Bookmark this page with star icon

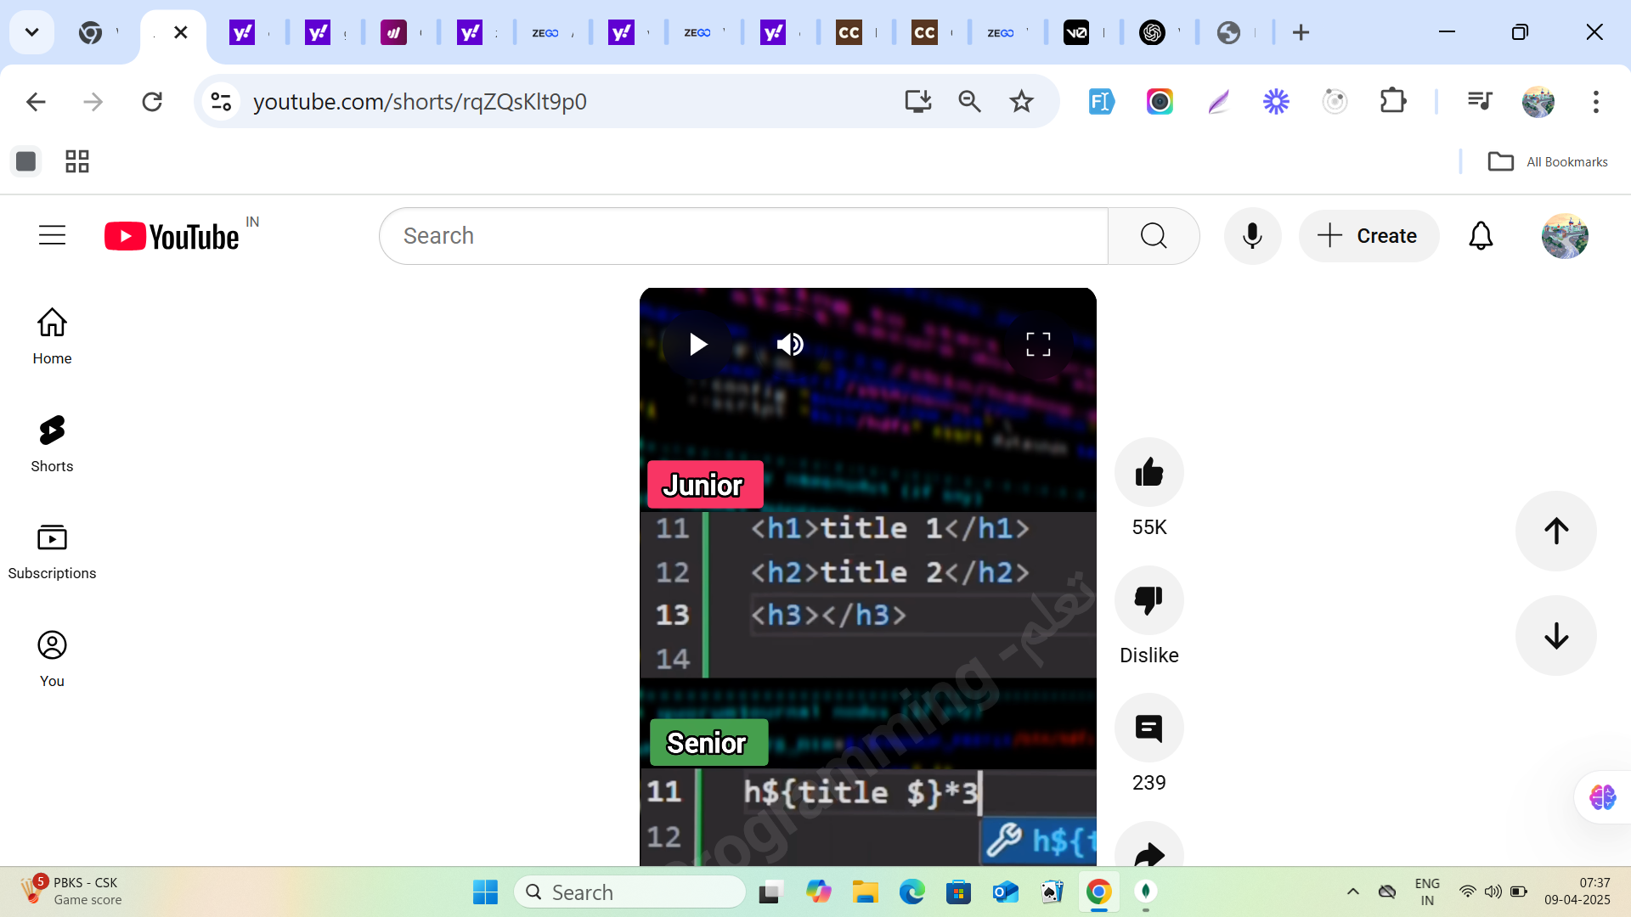tap(1021, 102)
